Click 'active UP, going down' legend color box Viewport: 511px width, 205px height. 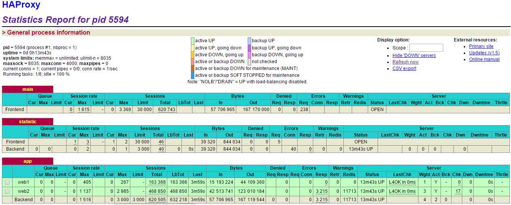point(192,48)
